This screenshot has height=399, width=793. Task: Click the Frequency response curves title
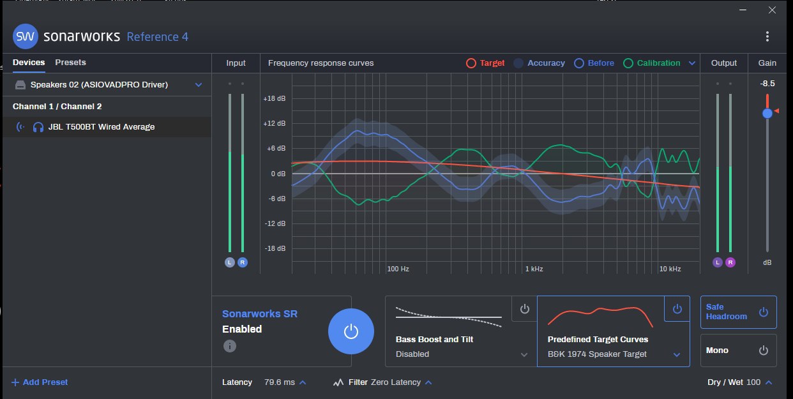[321, 63]
